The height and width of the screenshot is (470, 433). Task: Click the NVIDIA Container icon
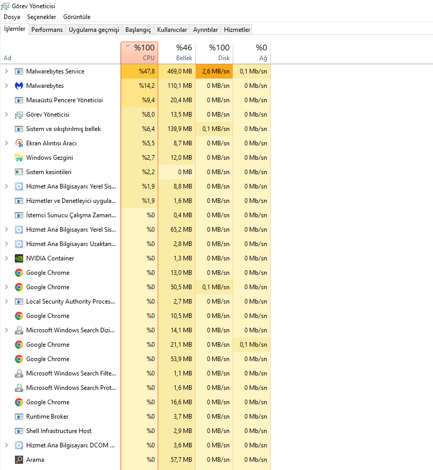pyautogui.click(x=19, y=258)
